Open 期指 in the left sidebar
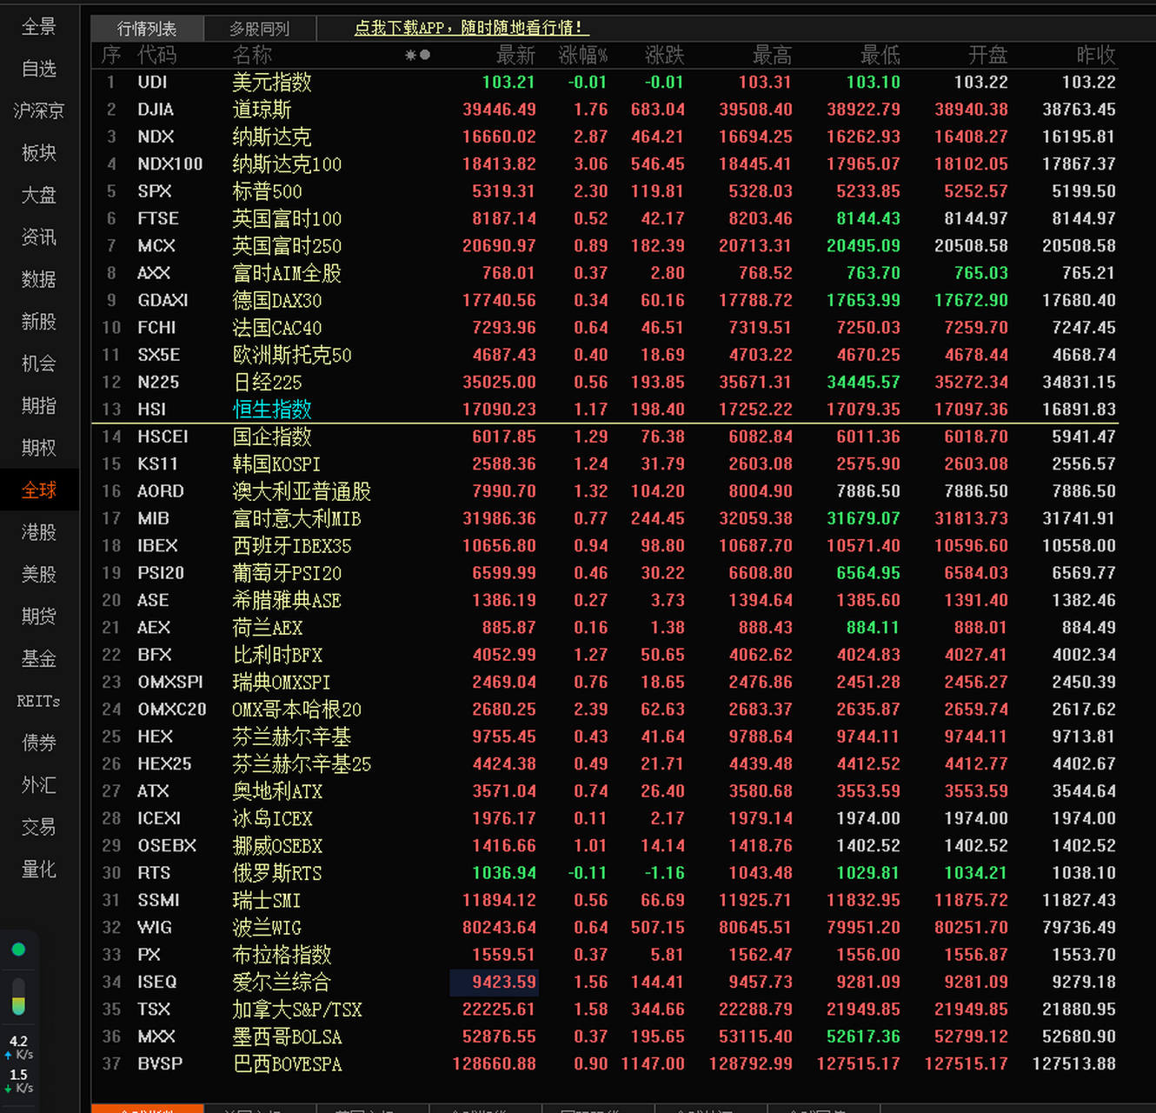 39,406
